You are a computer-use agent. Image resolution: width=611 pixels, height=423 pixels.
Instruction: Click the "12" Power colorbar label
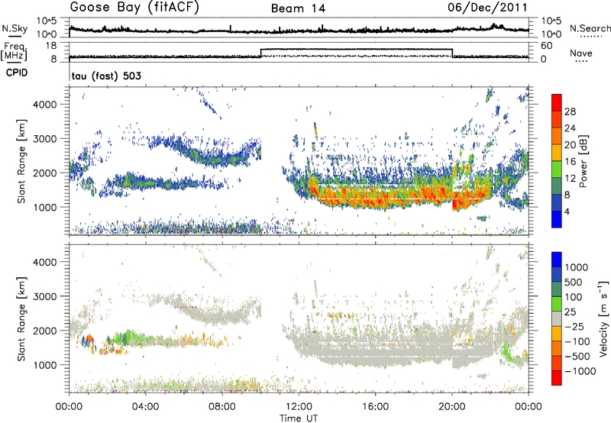coord(570,179)
